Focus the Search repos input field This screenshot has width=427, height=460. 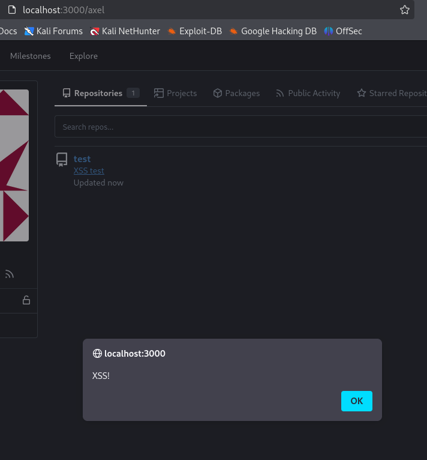click(x=240, y=127)
